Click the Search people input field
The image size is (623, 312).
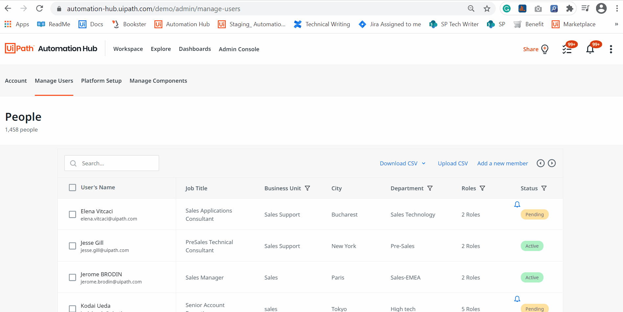(x=112, y=163)
